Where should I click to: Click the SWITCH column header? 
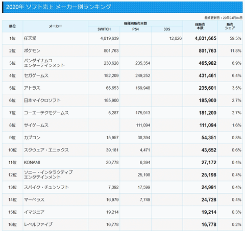pos(104,29)
